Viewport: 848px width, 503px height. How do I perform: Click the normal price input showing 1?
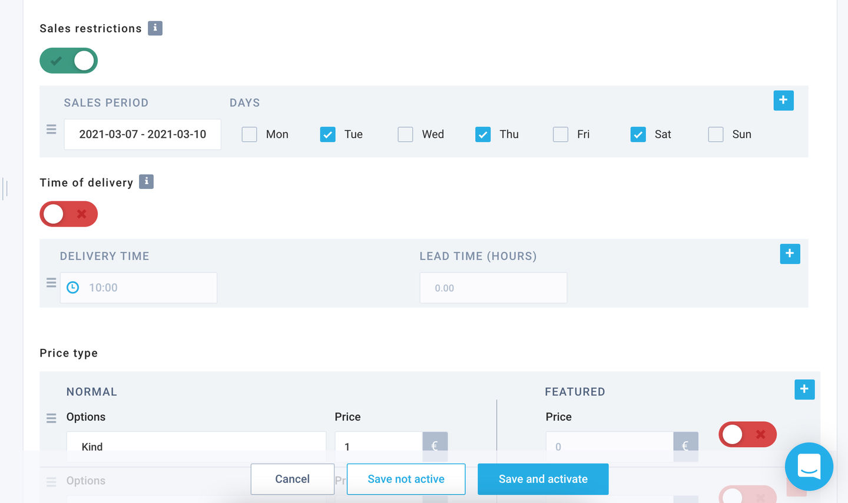(x=379, y=447)
